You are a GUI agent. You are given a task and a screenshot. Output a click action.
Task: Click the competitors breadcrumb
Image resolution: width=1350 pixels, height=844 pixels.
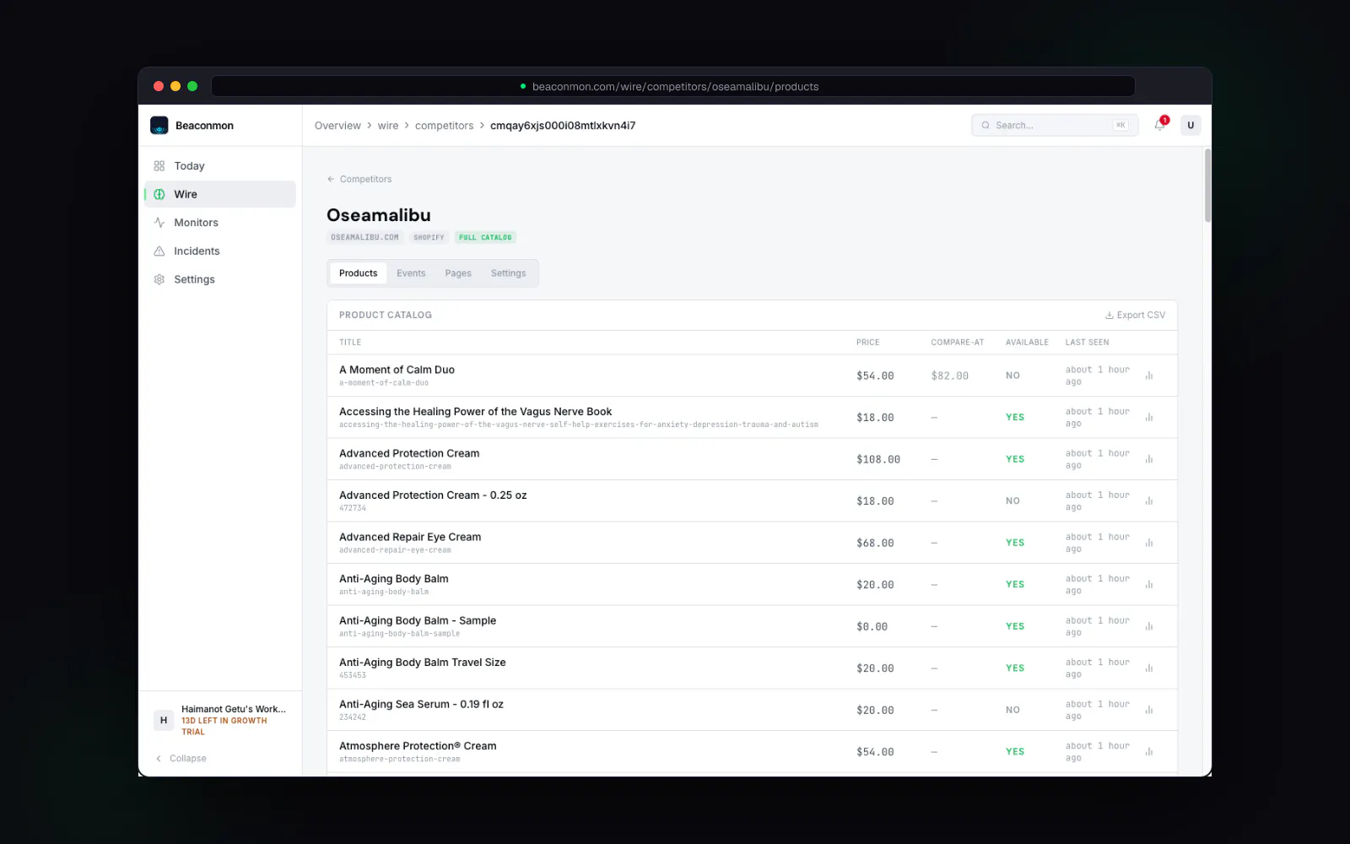tap(445, 126)
